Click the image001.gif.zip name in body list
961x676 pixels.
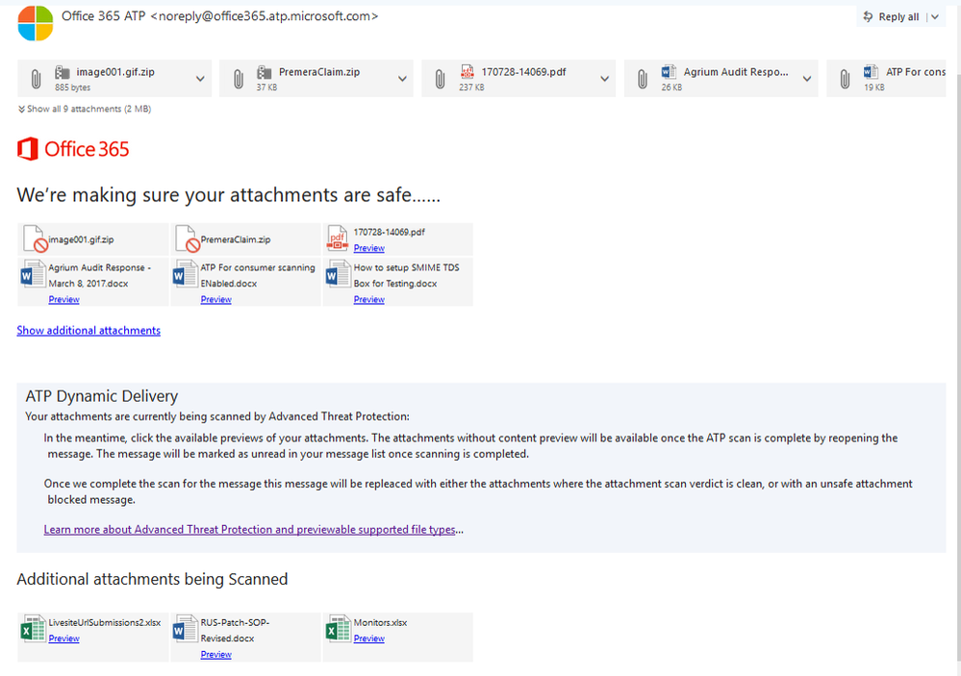(81, 239)
